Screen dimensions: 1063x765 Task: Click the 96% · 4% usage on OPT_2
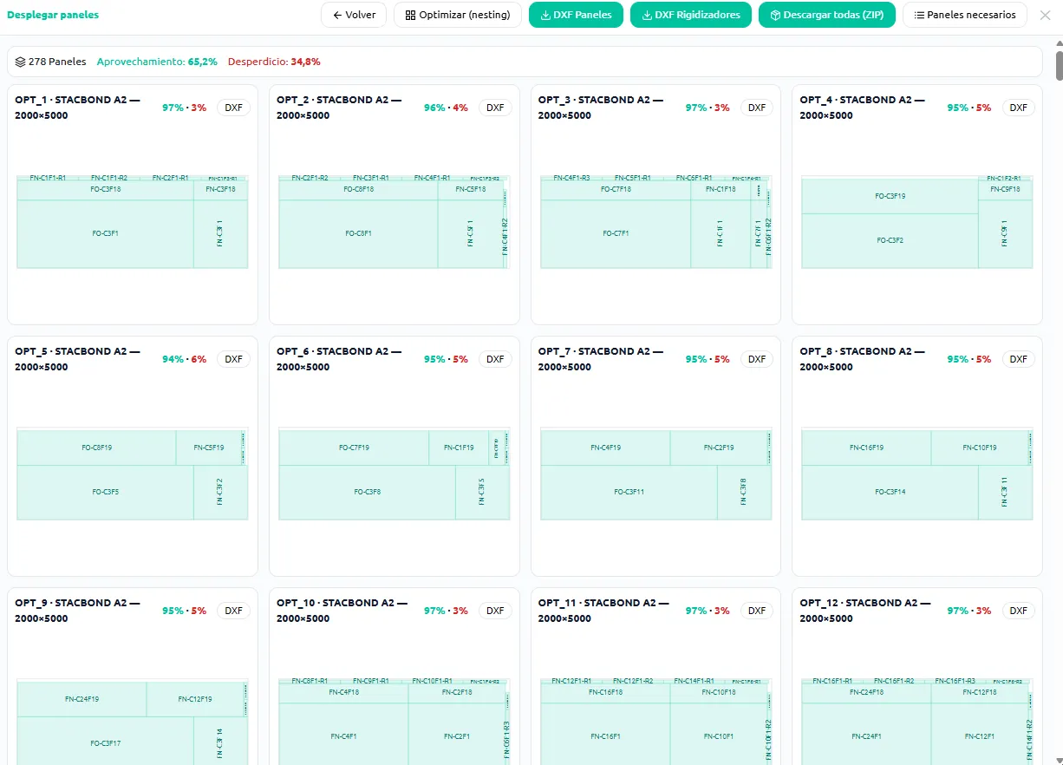point(446,108)
